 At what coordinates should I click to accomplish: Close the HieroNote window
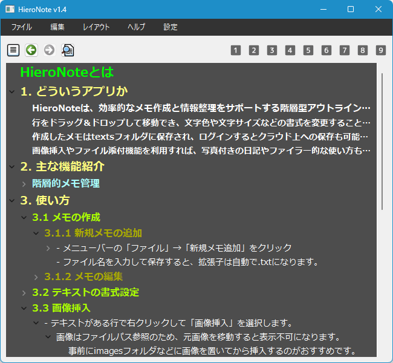(x=378, y=9)
